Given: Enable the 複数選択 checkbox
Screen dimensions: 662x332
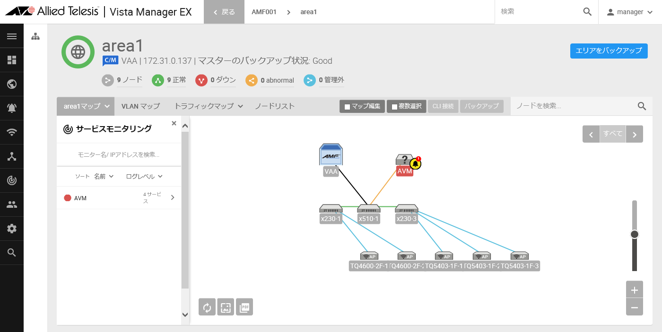Looking at the screenshot, I should [x=395, y=107].
